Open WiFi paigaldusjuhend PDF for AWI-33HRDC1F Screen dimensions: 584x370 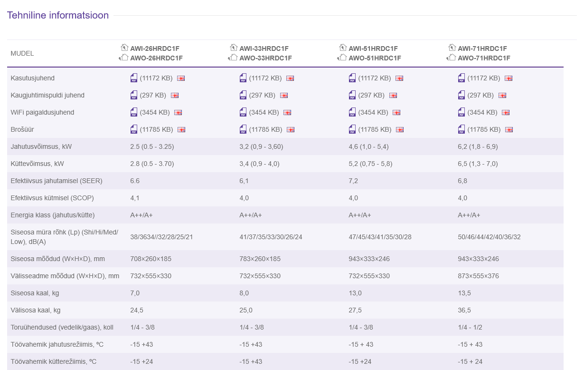243,112
